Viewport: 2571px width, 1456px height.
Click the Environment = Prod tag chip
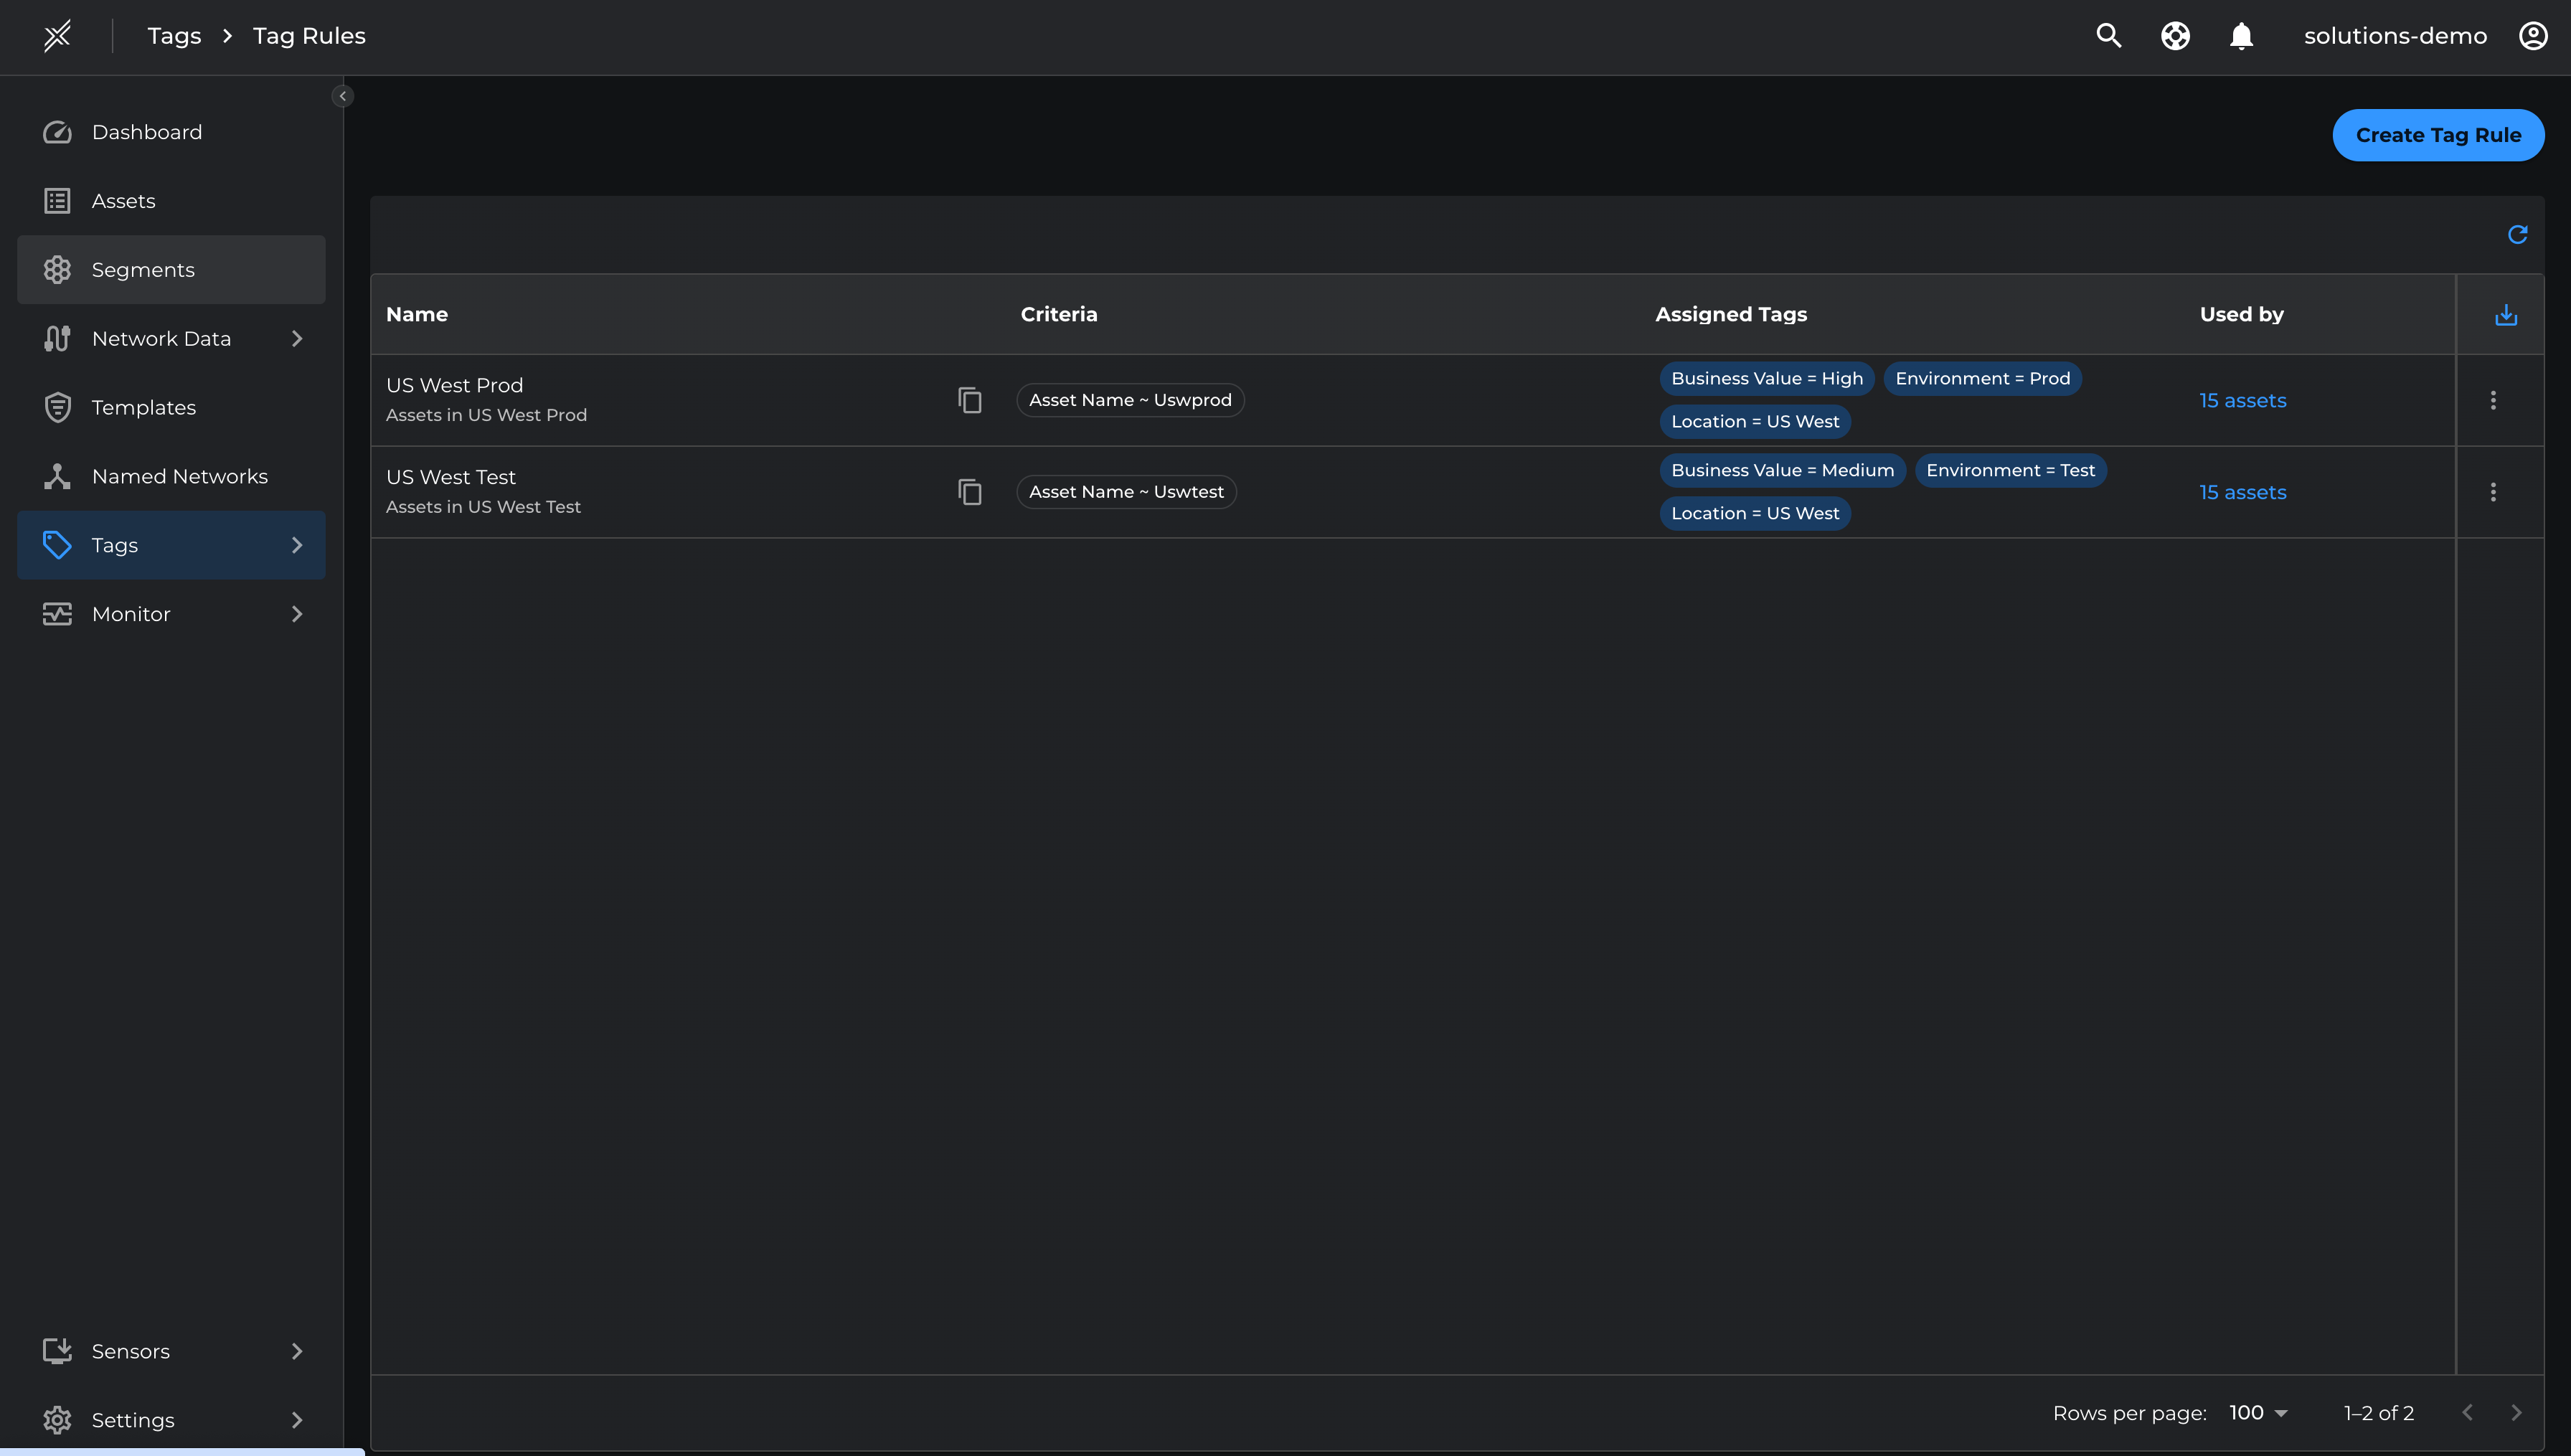(1982, 378)
